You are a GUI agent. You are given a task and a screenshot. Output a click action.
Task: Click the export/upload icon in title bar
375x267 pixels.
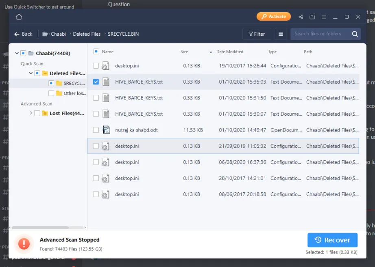point(312,17)
